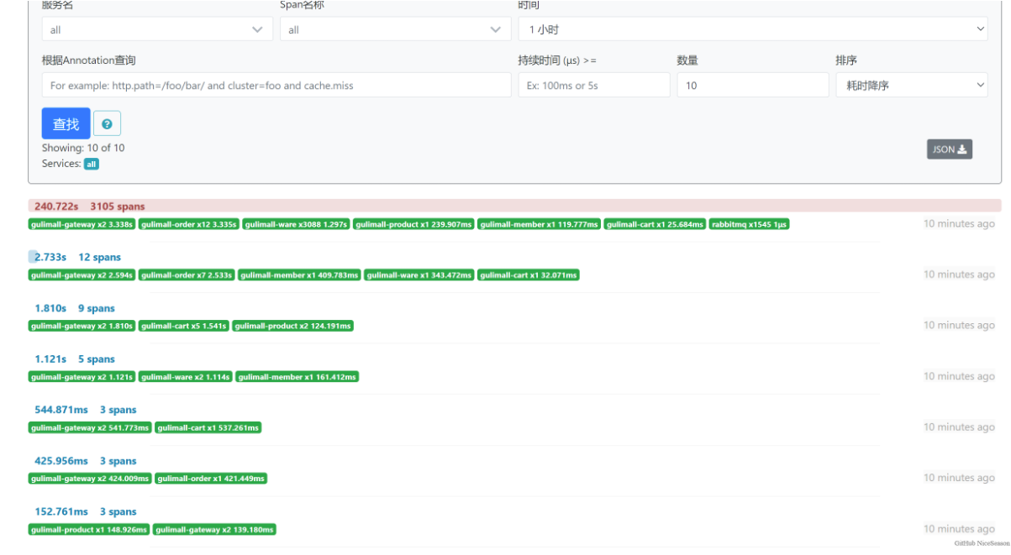
Task: Click the gulimall-member x1 119.777ms tag
Action: click(540, 224)
